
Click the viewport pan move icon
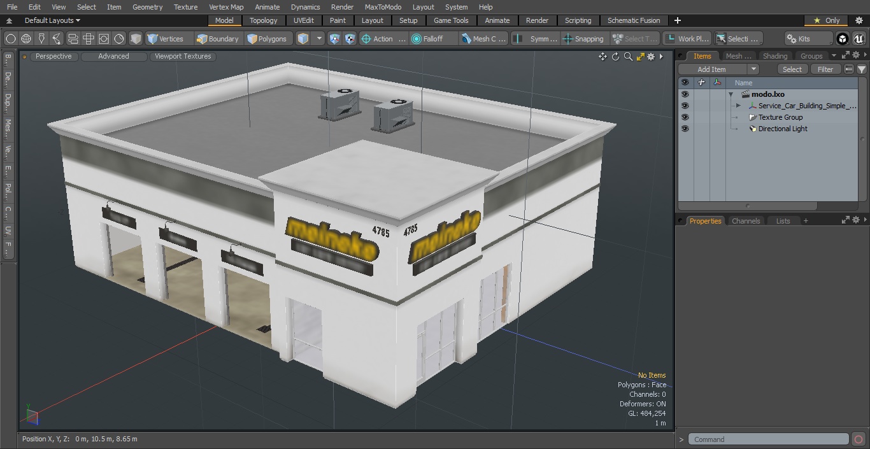[x=603, y=57]
